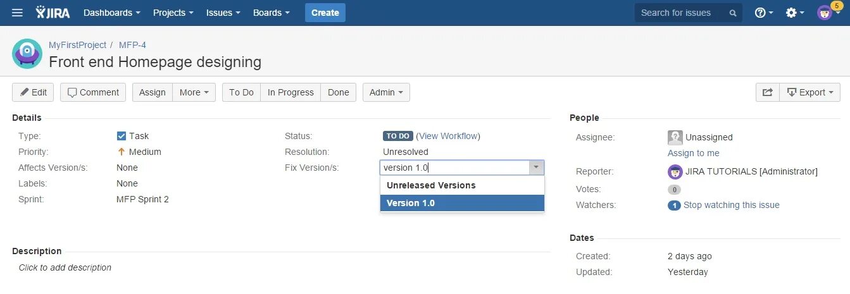Move issue to In Progress
The width and height of the screenshot is (850, 294).
(x=291, y=92)
